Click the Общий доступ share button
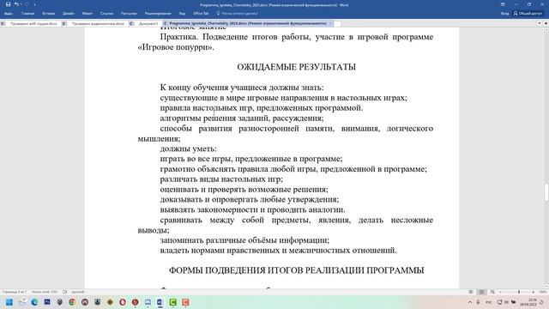Viewport: 549px width, 309px height. click(x=528, y=14)
